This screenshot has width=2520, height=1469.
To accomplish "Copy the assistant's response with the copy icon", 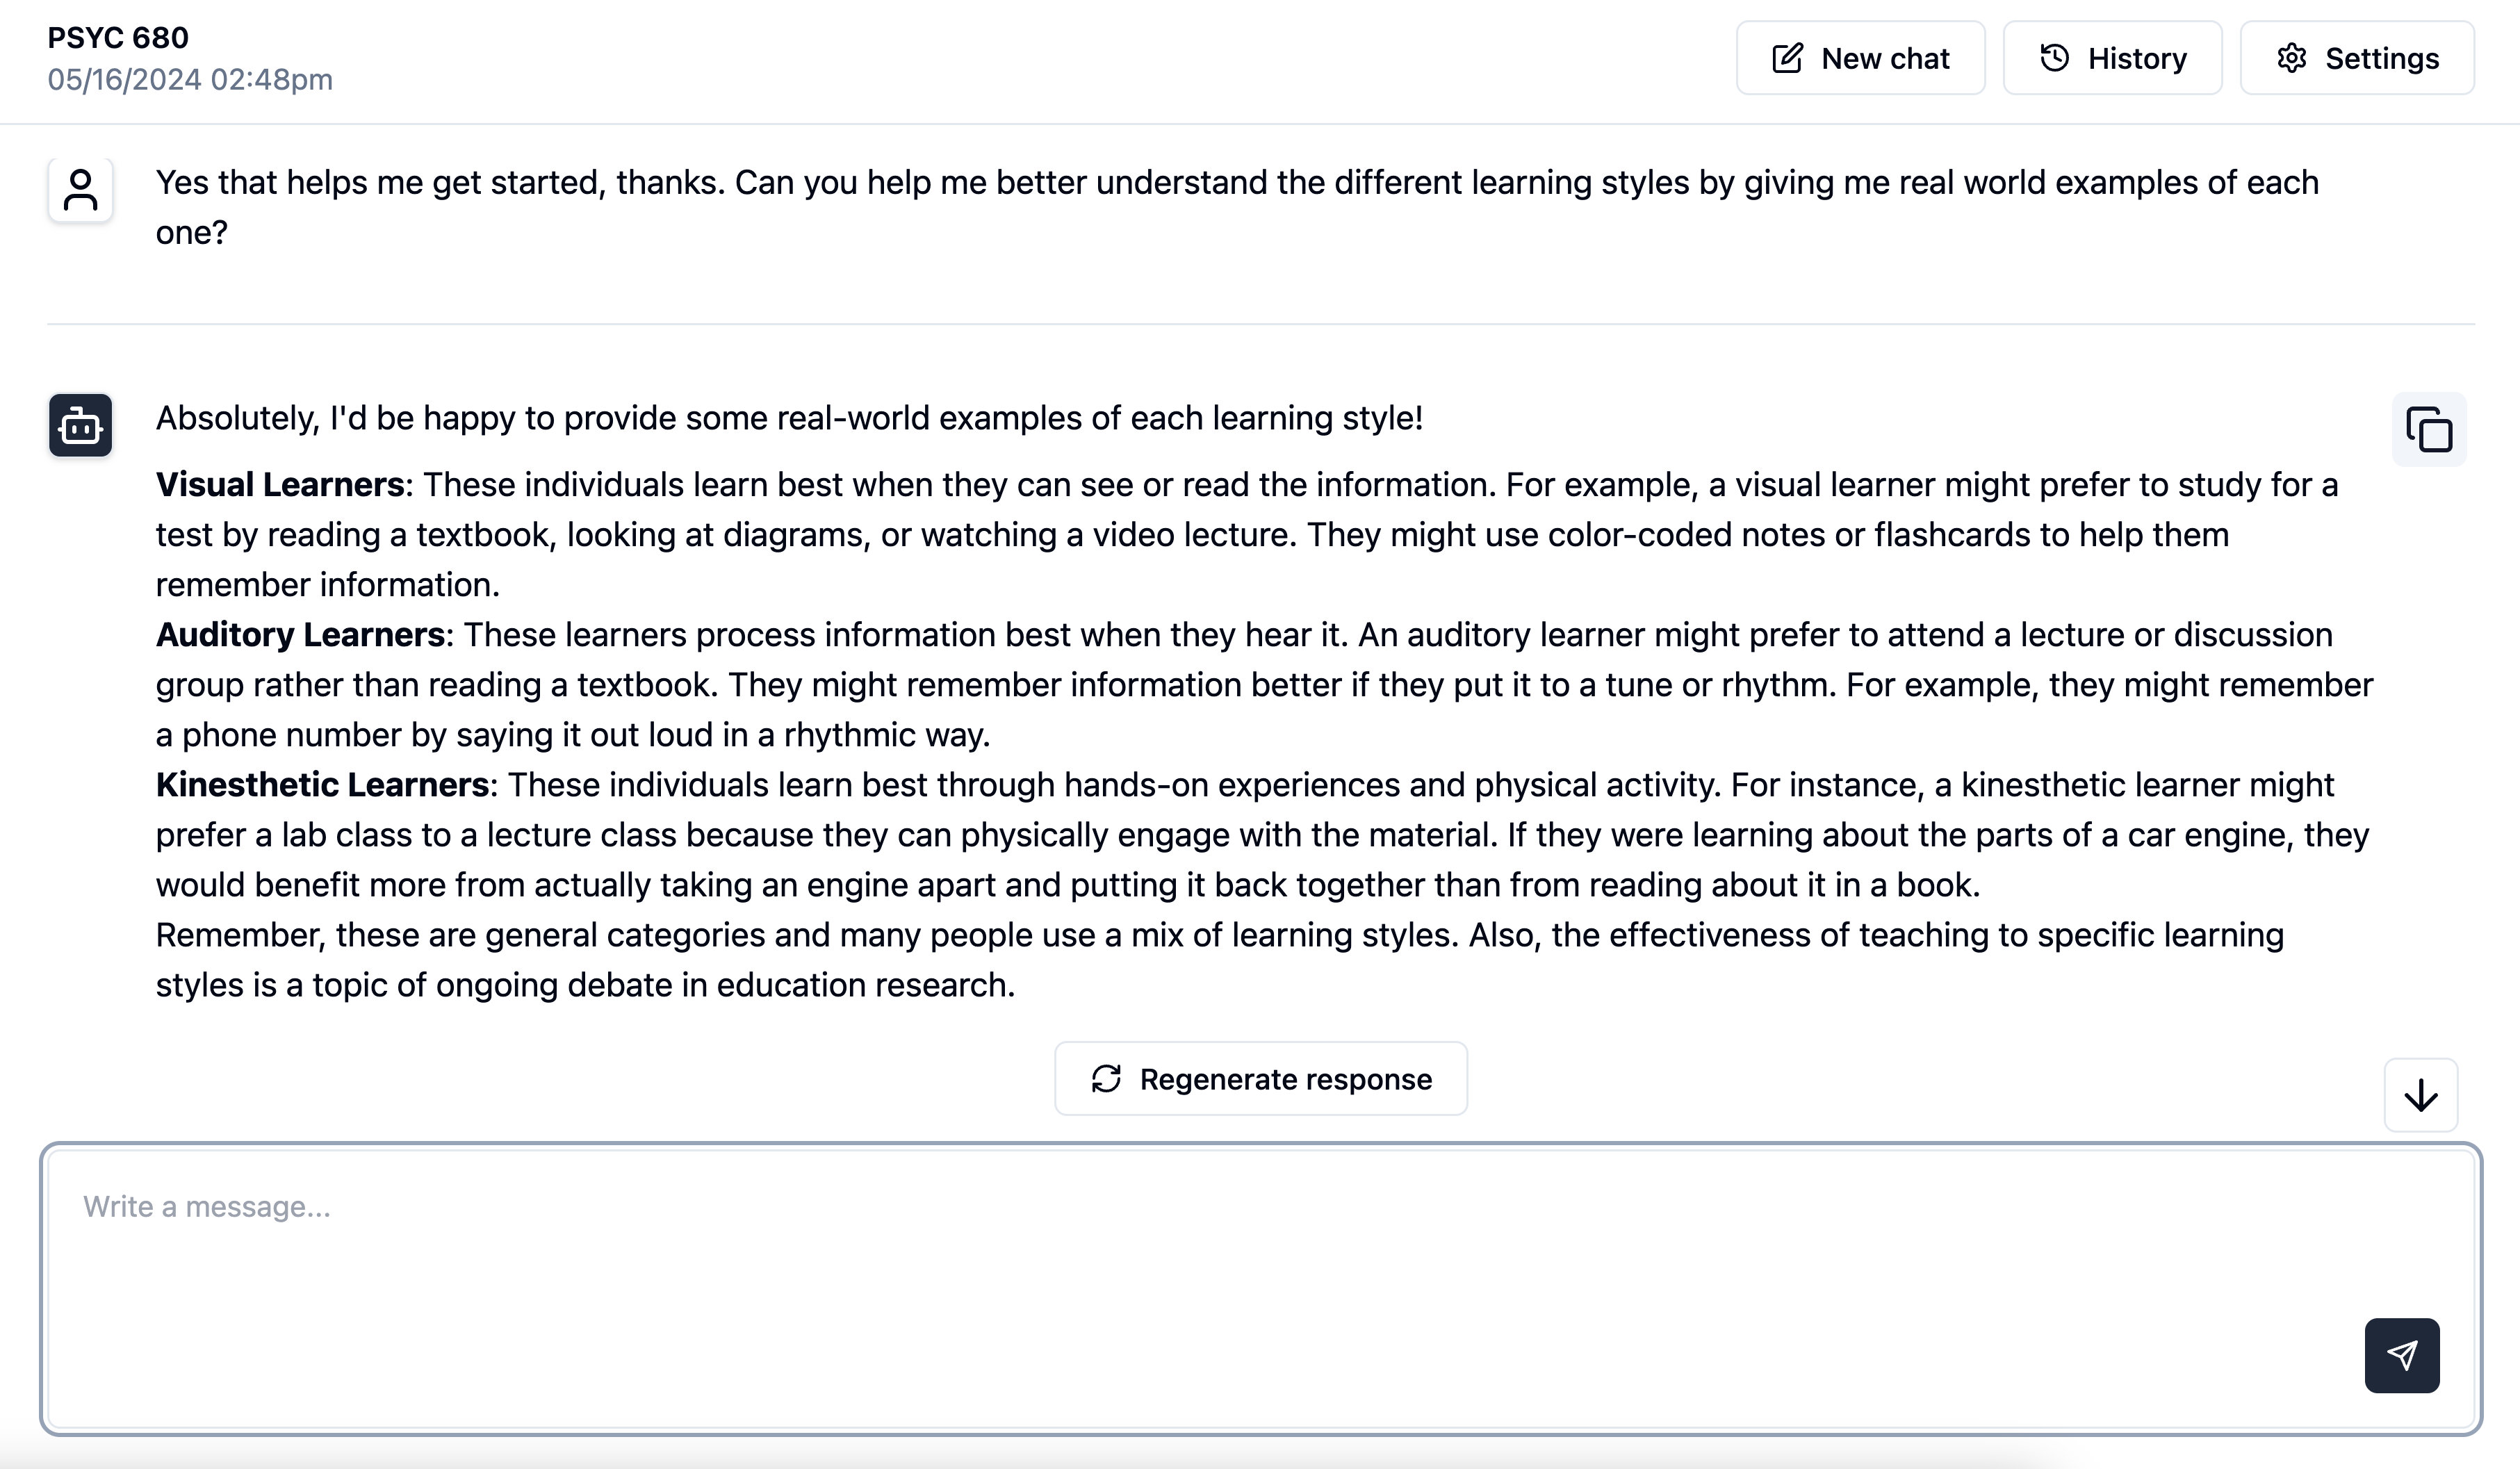I will (x=2428, y=430).
